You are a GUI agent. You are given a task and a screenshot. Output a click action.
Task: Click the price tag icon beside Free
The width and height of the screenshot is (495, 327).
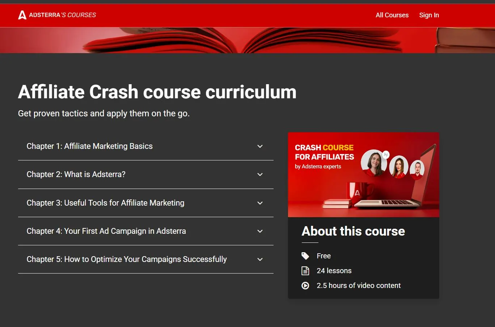[305, 256]
